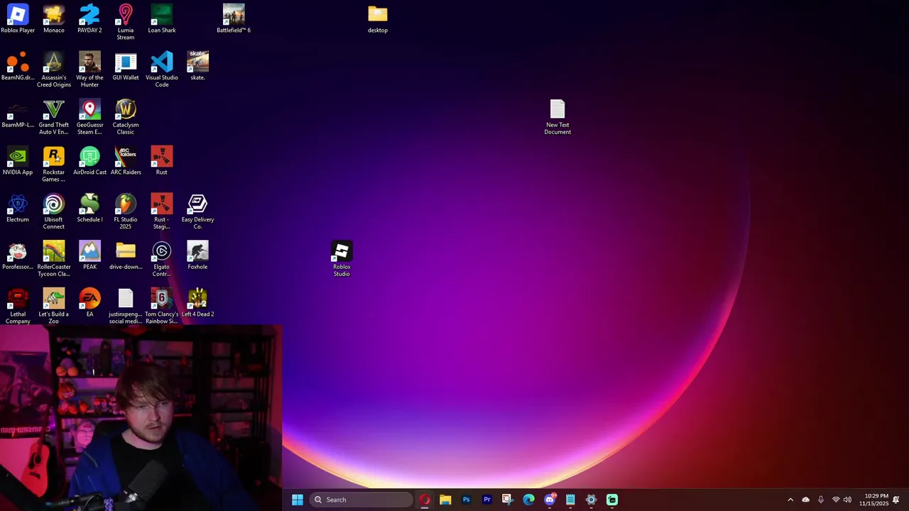Select the Elgato Control Center shortcut
This screenshot has width=909, height=511.
pyautogui.click(x=162, y=259)
